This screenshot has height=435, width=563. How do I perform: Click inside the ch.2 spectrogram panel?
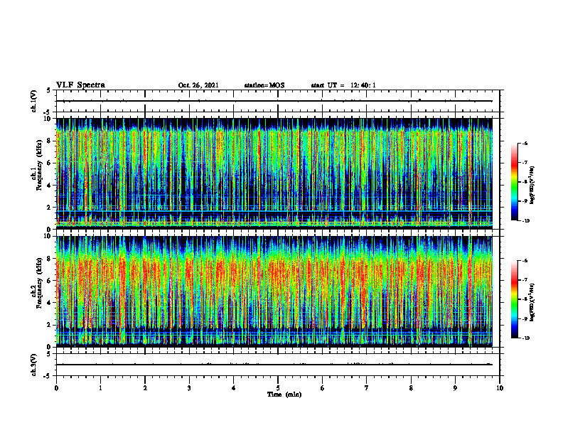274,291
